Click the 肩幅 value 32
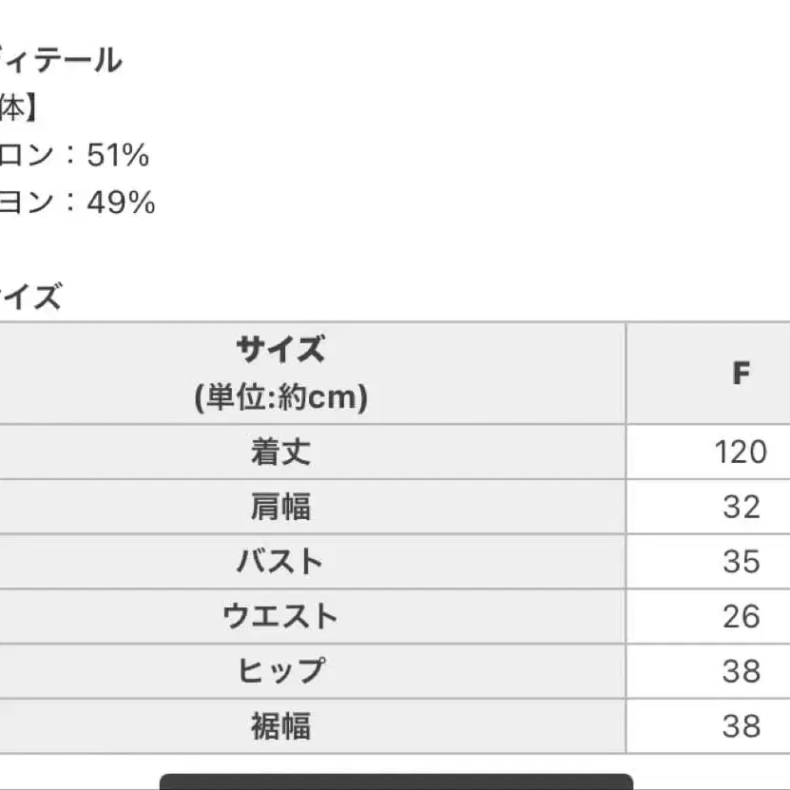This screenshot has width=790, height=790. pos(741,507)
